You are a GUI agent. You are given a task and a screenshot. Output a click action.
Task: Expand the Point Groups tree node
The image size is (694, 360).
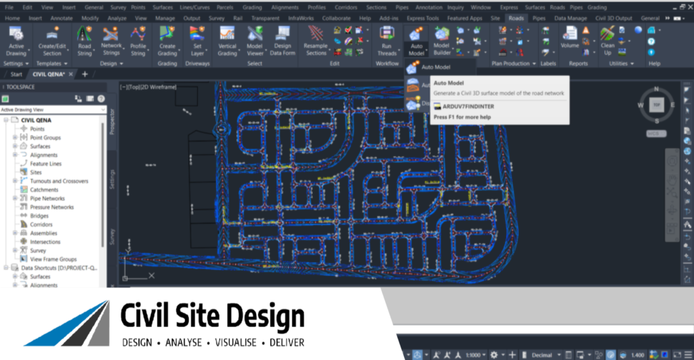(x=15, y=137)
